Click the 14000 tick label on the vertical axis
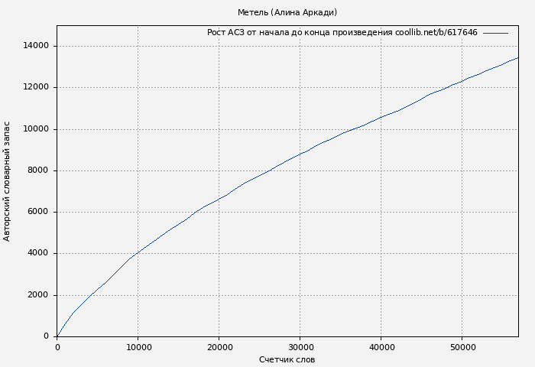Viewport: 535px width, 367px height. point(36,46)
